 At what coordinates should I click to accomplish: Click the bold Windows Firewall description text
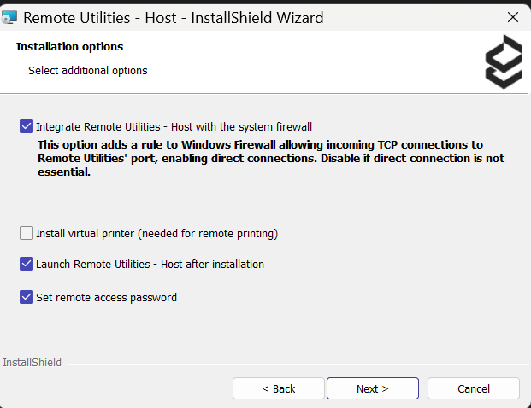coord(271,158)
